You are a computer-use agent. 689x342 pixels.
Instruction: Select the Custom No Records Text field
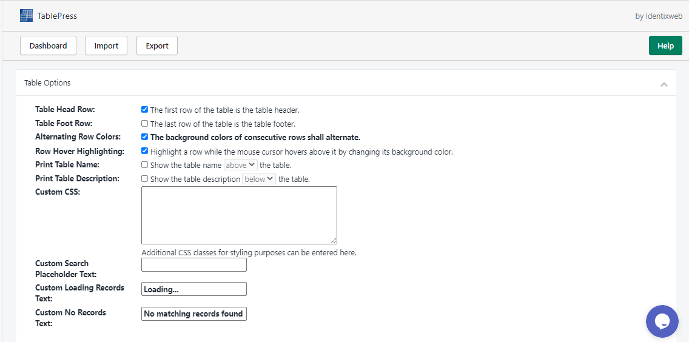pos(194,314)
